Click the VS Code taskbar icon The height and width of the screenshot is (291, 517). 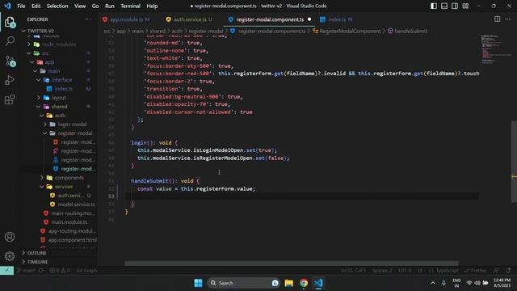(318, 283)
